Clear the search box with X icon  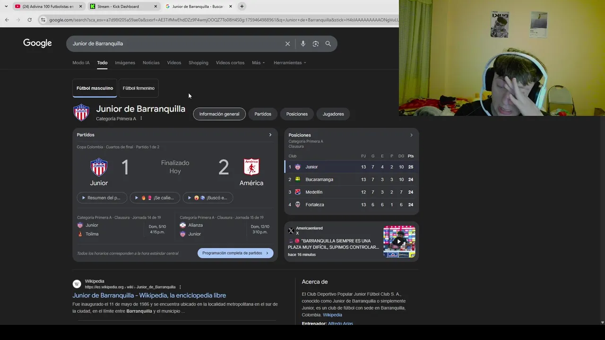[287, 43]
